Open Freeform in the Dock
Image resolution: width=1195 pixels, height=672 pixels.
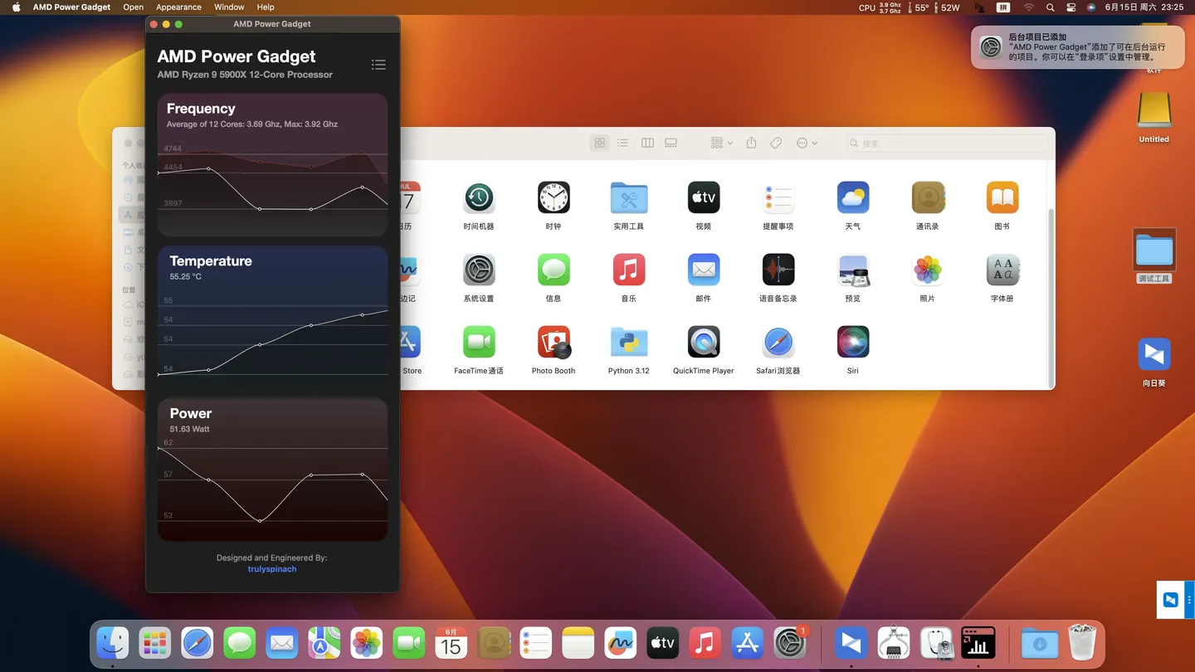[620, 643]
